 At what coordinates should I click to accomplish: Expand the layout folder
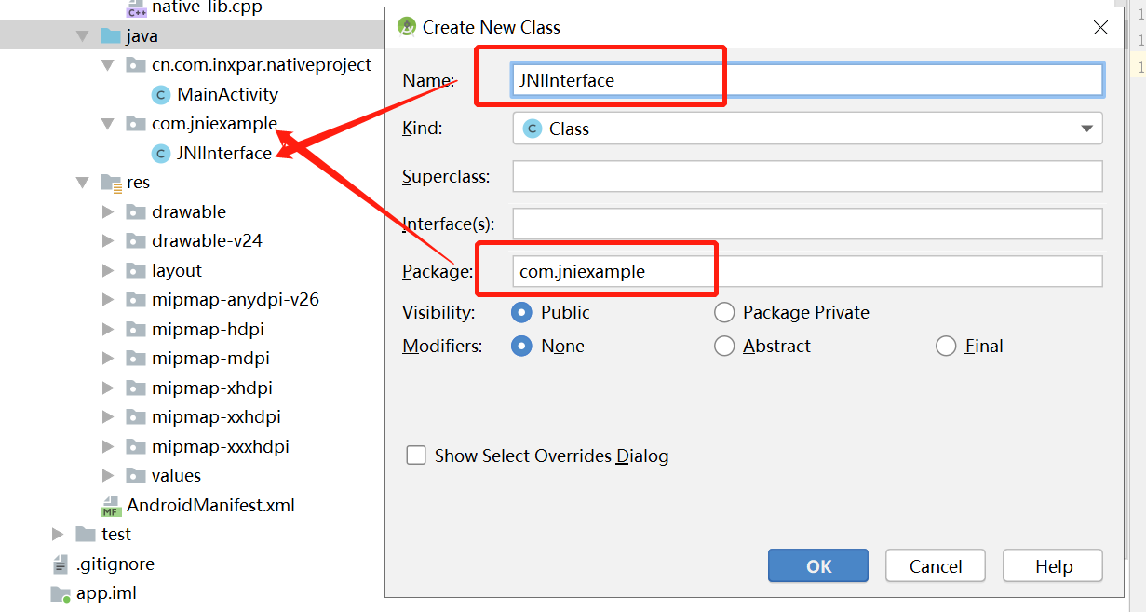pyautogui.click(x=108, y=270)
